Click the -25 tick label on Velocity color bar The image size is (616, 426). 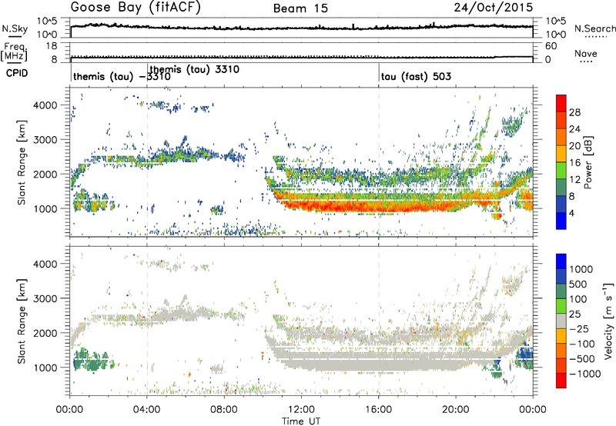pos(579,329)
